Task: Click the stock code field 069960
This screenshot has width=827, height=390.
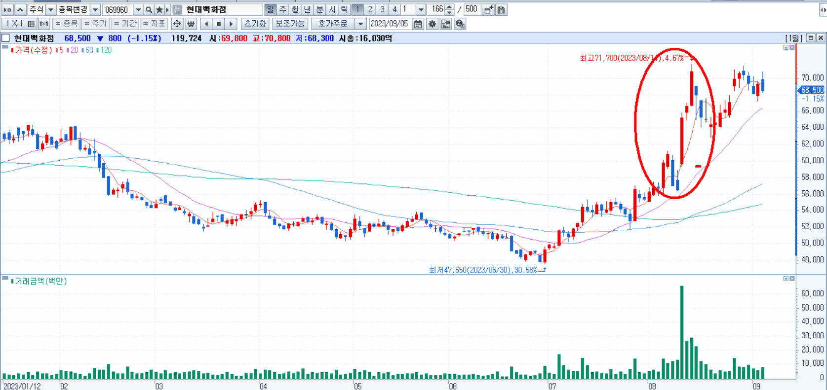Action: click(x=118, y=9)
